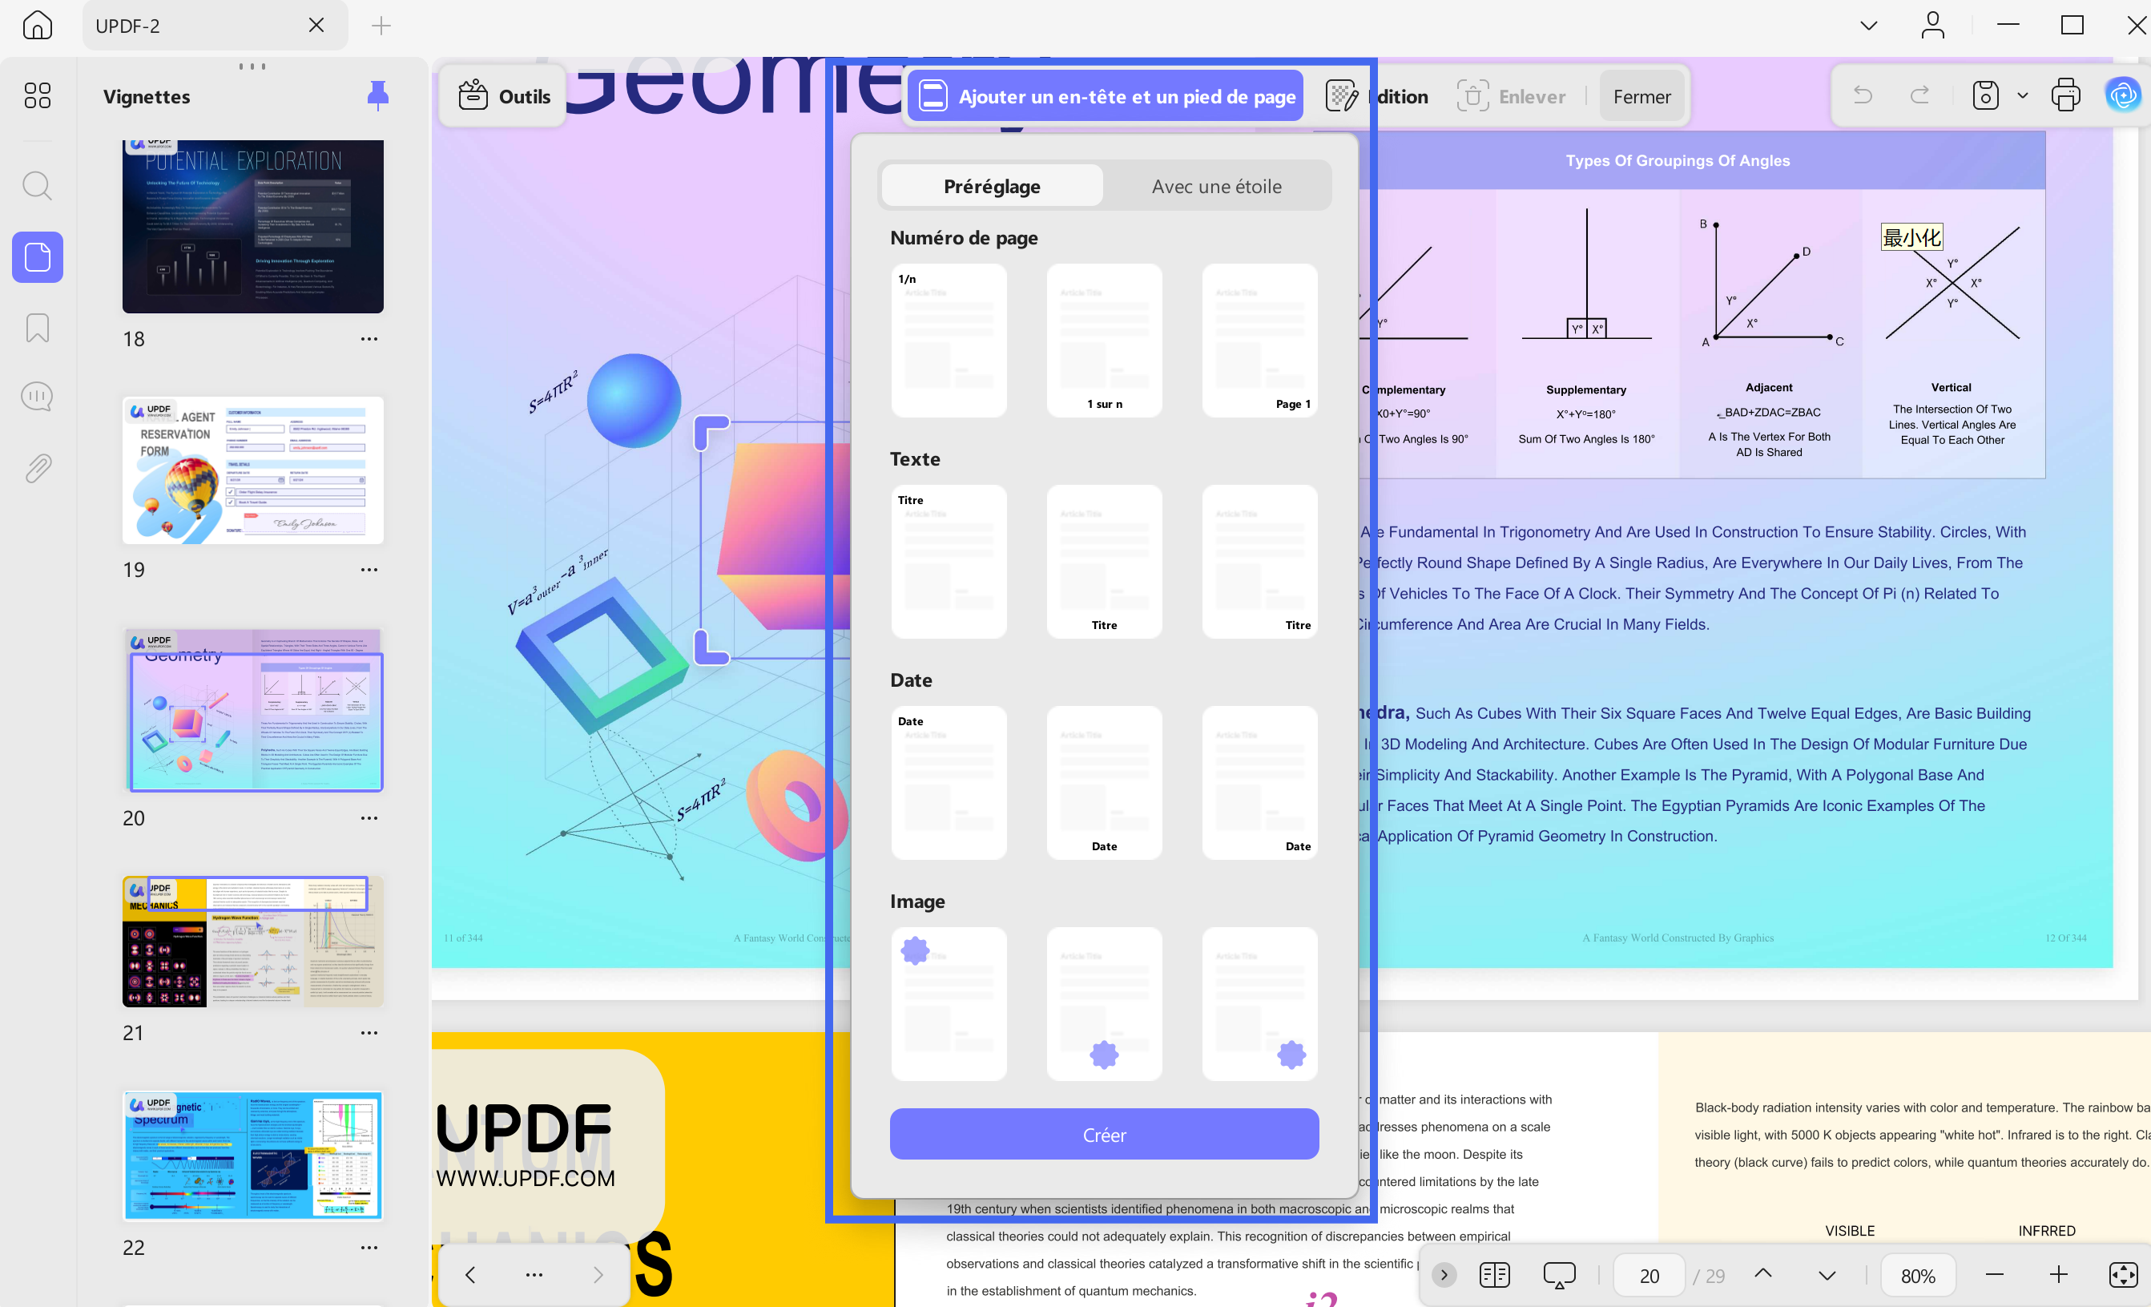Open the UPDF AI assistant icon
Screen dimensions: 2151x1307
tap(2123, 95)
